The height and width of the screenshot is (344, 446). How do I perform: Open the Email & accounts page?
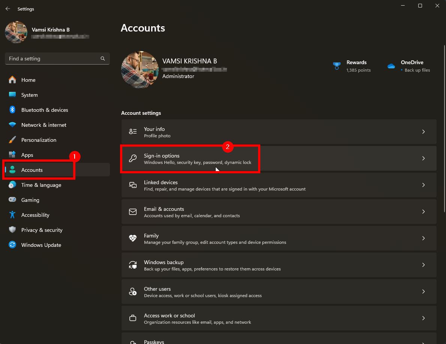click(x=279, y=212)
